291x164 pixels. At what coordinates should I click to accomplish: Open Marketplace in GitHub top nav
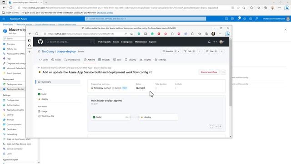140,42
